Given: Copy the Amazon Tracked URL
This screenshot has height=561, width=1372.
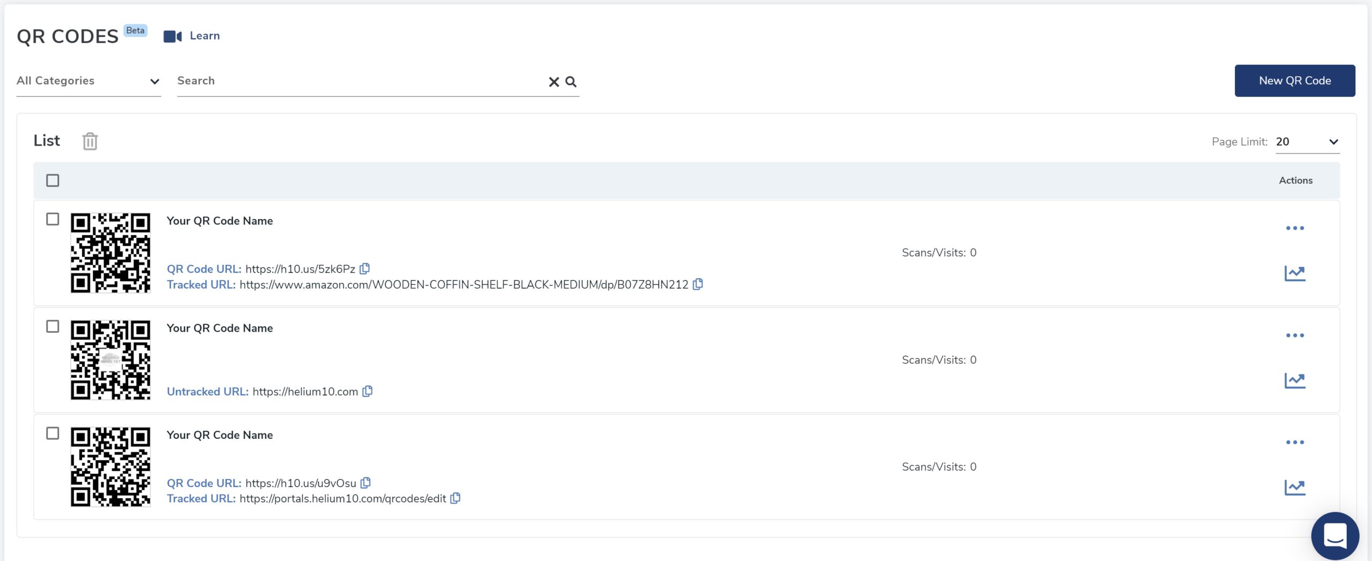Looking at the screenshot, I should tap(697, 285).
